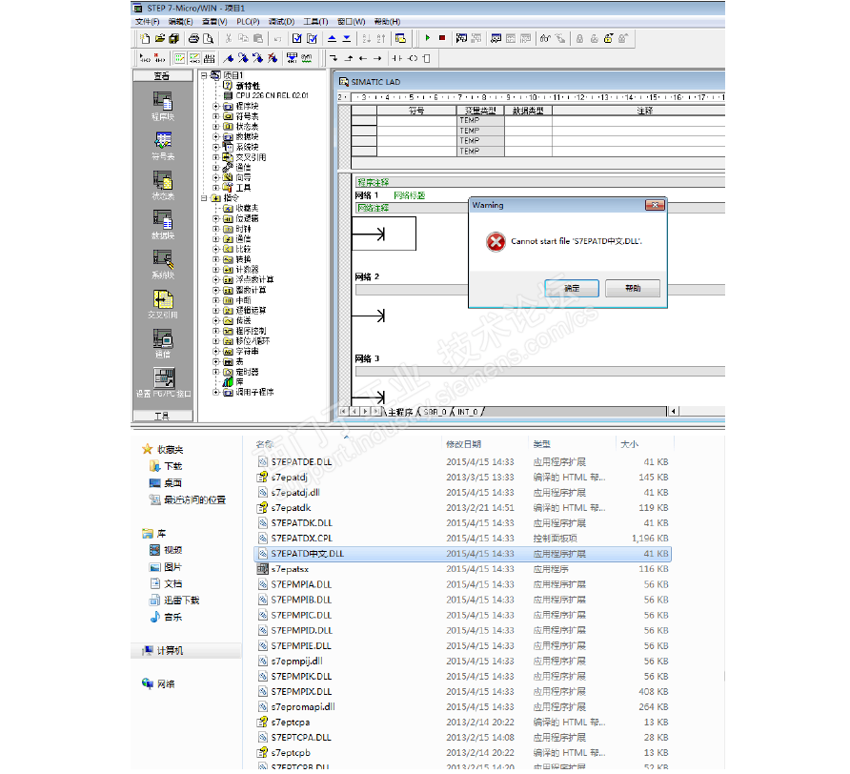Select file s7epatsx in explorer
This screenshot has width=850, height=774.
pos(462,569)
